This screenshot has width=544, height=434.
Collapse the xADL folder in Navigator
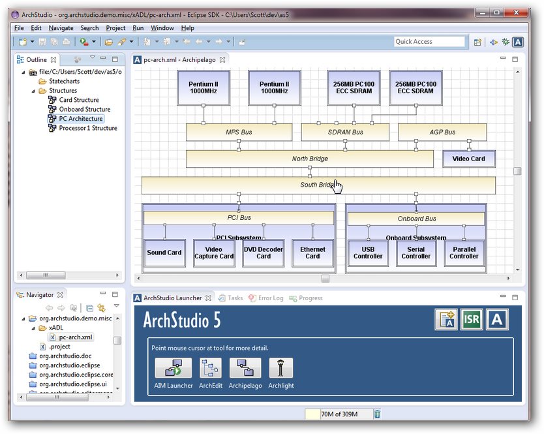(x=33, y=328)
